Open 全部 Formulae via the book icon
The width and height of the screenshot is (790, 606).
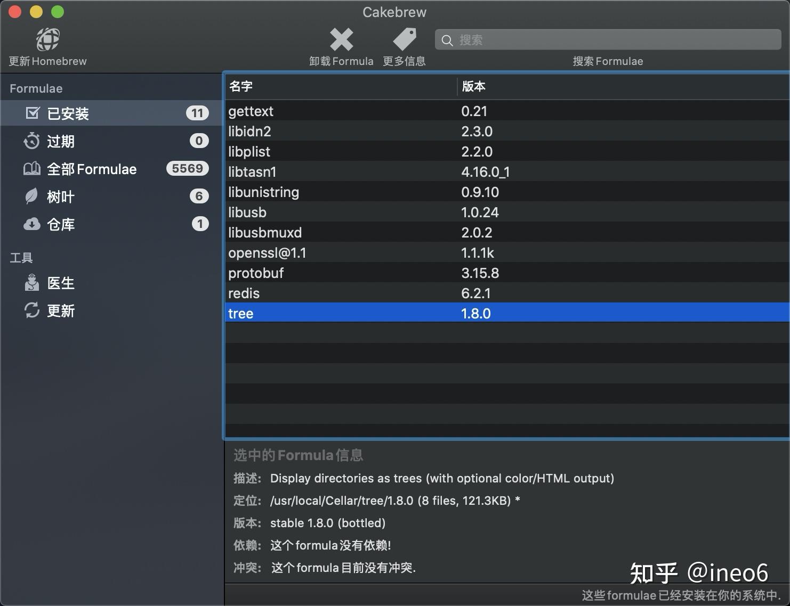pyautogui.click(x=32, y=168)
